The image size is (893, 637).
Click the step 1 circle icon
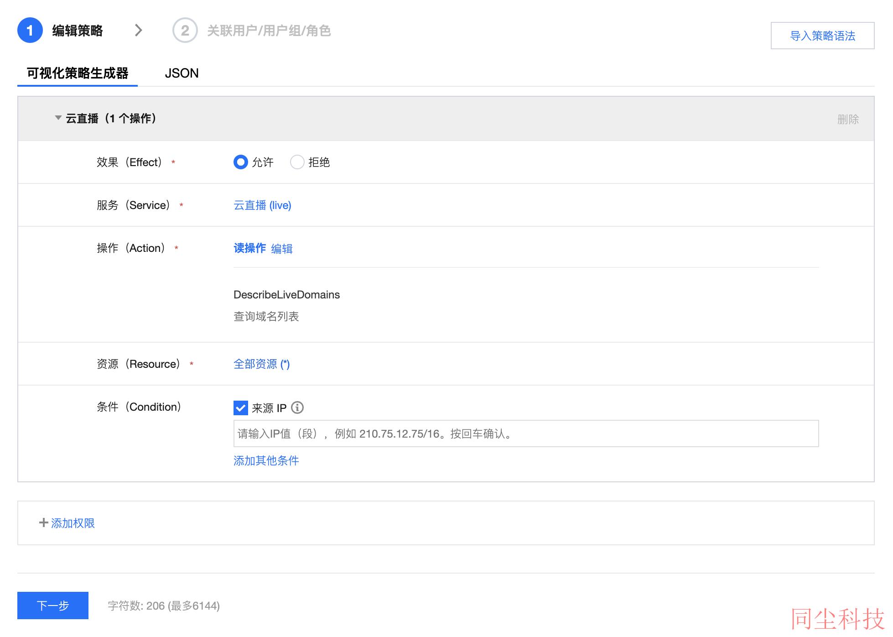[x=30, y=31]
